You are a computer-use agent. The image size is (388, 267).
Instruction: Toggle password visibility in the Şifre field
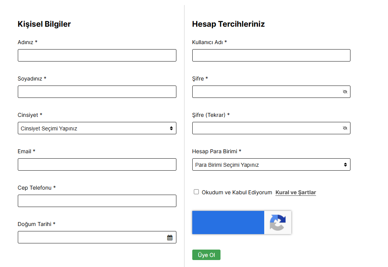345,92
